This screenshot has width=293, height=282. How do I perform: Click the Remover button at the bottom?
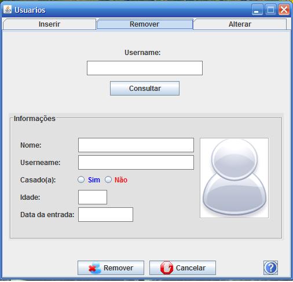point(111,268)
